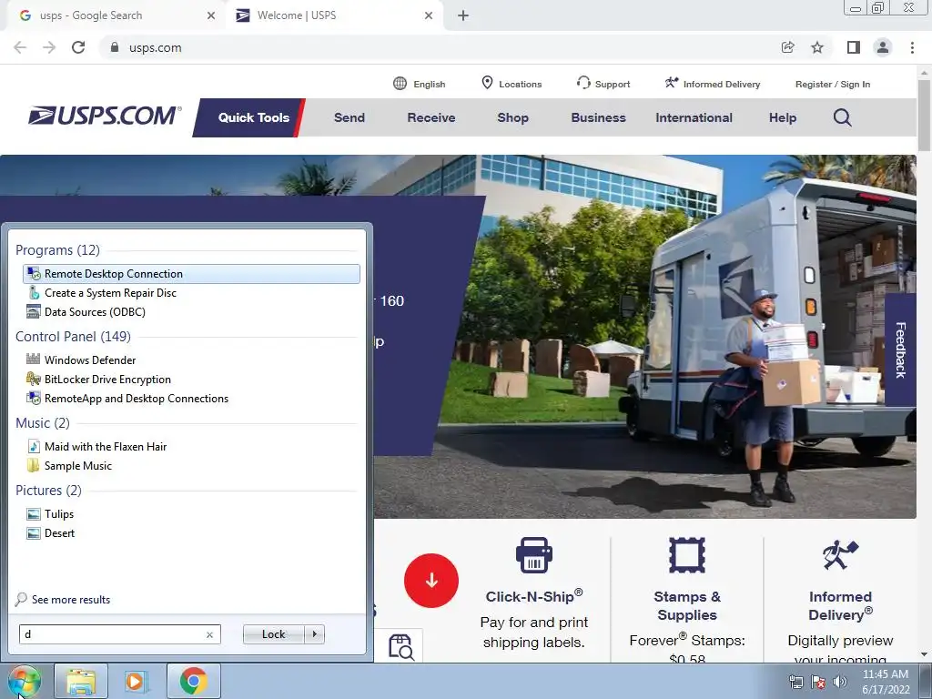Reload the page in Chrome
The height and width of the screenshot is (699, 932).
coord(78,47)
